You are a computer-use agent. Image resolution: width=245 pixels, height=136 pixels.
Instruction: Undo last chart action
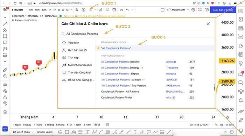[x=127, y=10]
